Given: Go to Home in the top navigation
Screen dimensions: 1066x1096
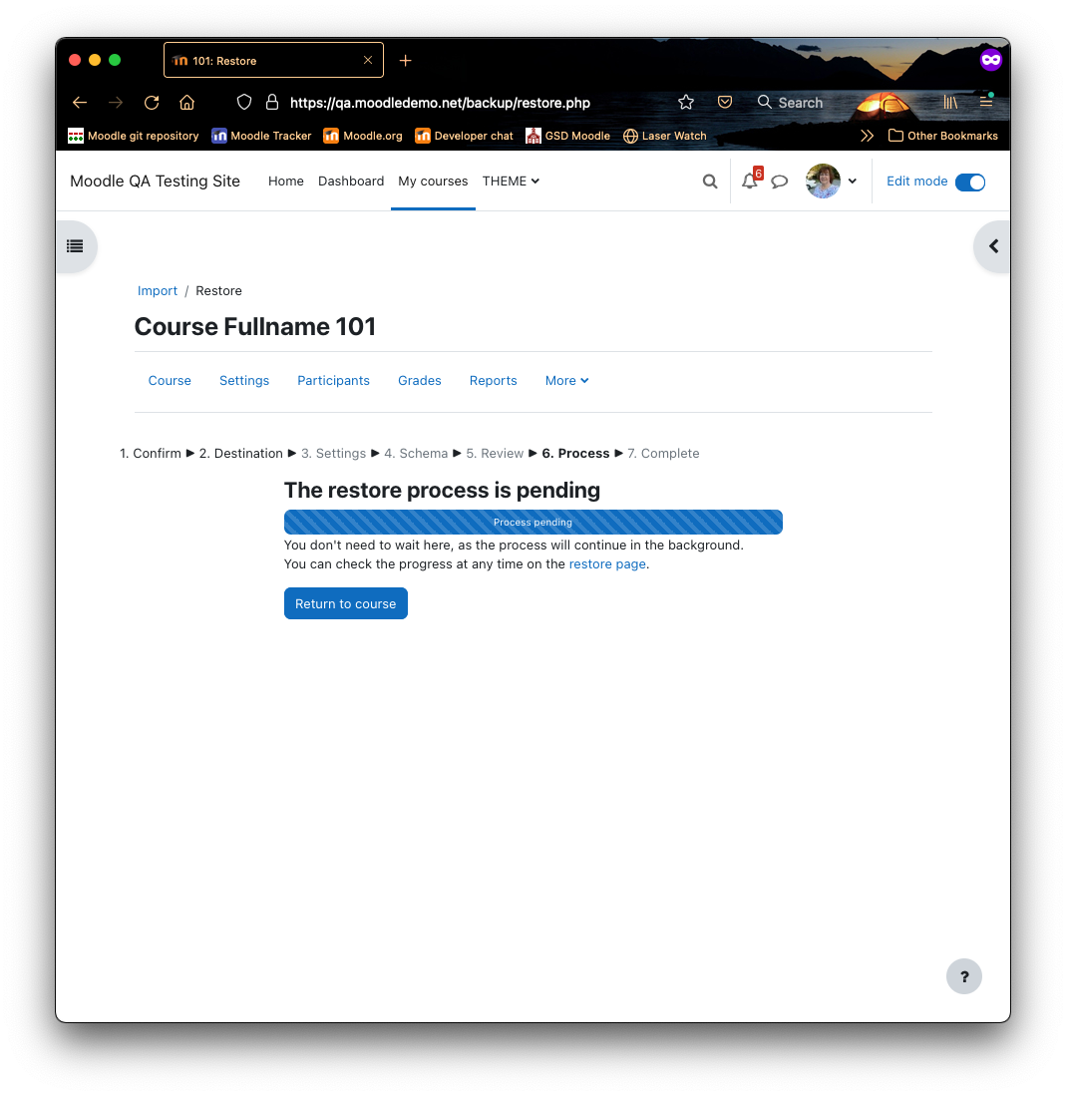Looking at the screenshot, I should click(286, 182).
